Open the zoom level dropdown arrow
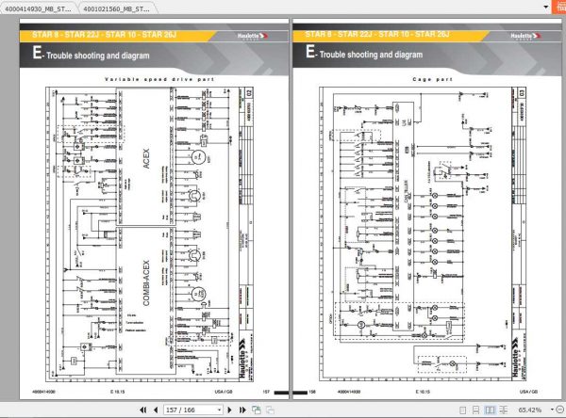 click(x=552, y=410)
